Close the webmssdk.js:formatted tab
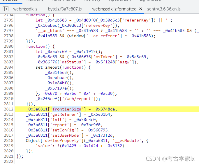Viewport: 199px width, 164px height. (140, 9)
